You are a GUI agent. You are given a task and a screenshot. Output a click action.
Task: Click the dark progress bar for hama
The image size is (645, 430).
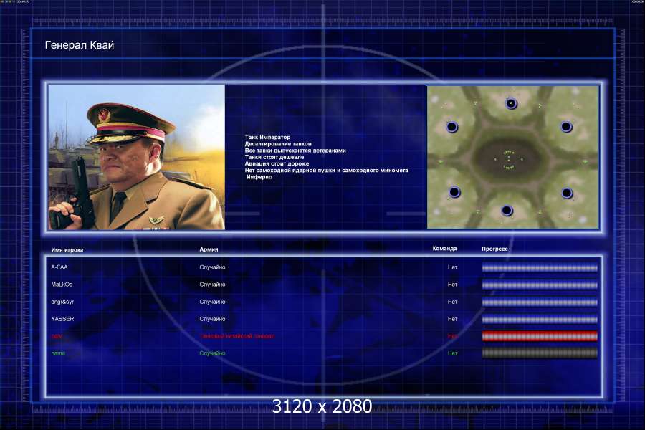540,353
